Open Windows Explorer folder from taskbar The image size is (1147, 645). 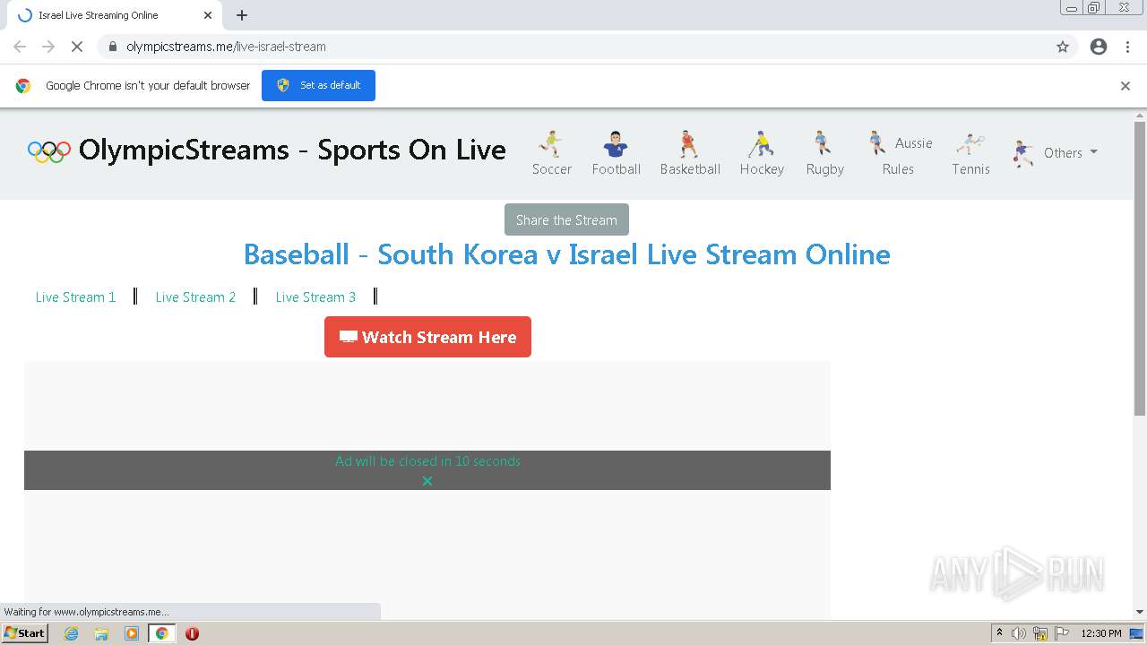point(101,633)
